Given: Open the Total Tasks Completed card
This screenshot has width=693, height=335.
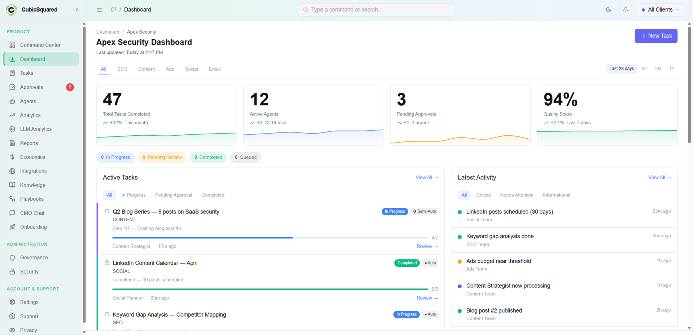Looking at the screenshot, I should coord(166,115).
